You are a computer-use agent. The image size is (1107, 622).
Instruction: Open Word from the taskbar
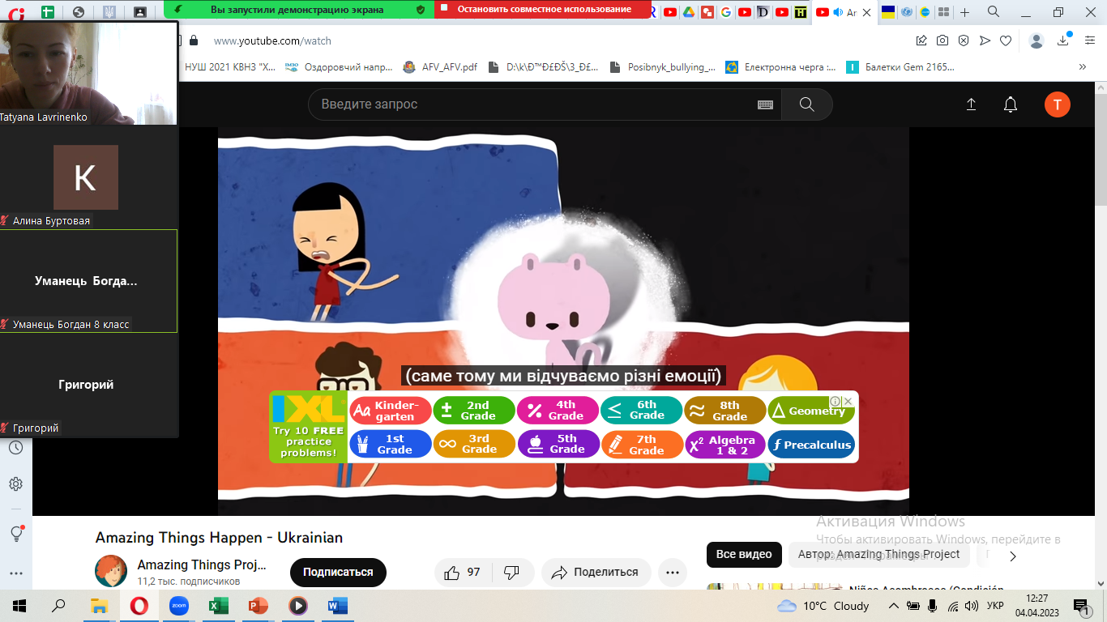point(337,606)
